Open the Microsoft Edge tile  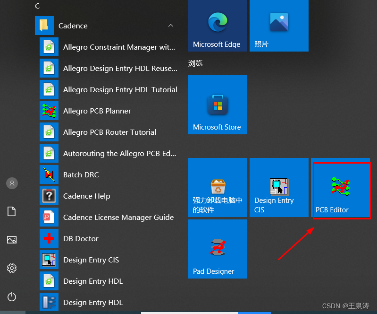coord(218,26)
